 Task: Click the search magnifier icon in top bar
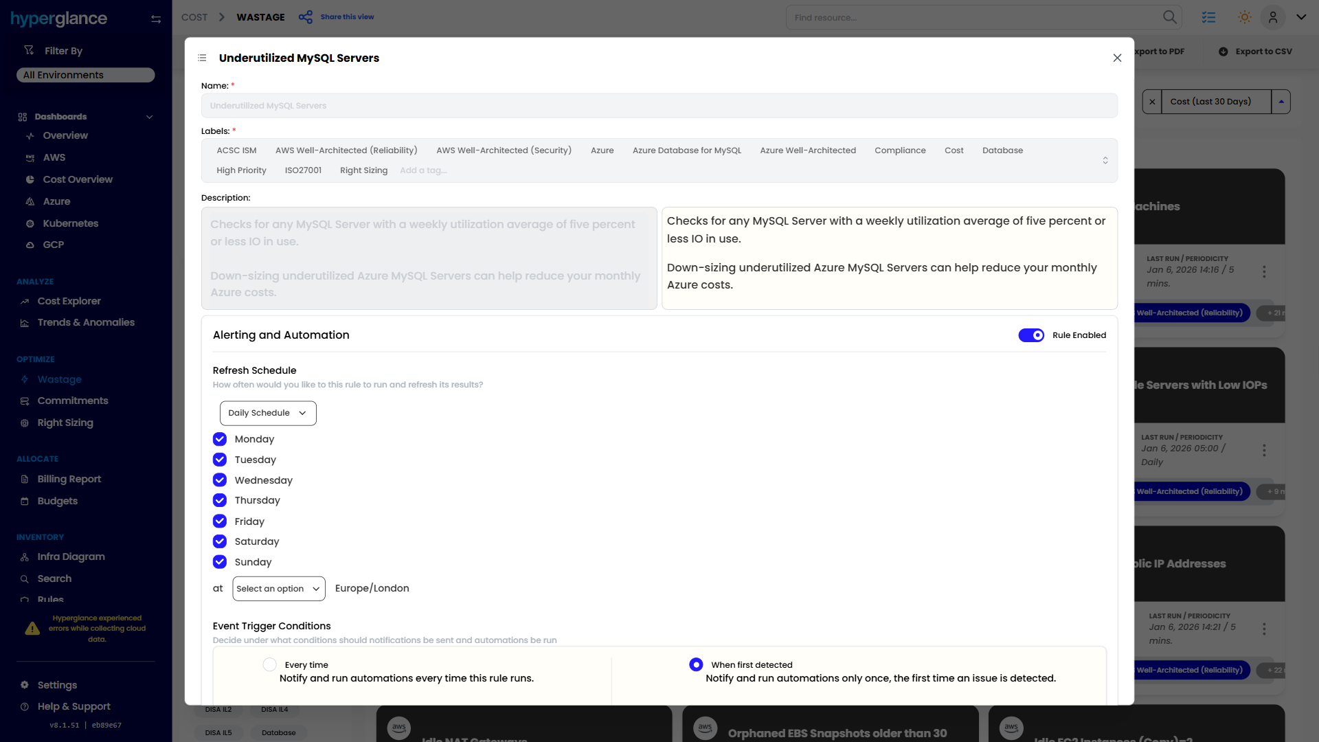pos(1169,17)
